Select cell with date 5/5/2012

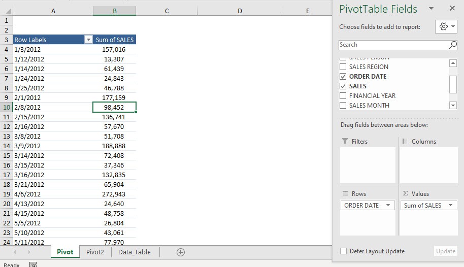53,223
